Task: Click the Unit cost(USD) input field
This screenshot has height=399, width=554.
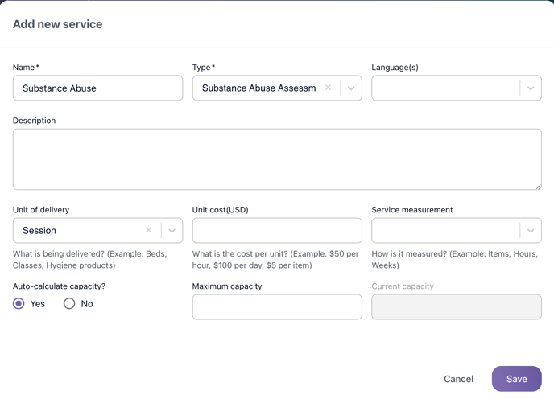Action: (x=277, y=230)
